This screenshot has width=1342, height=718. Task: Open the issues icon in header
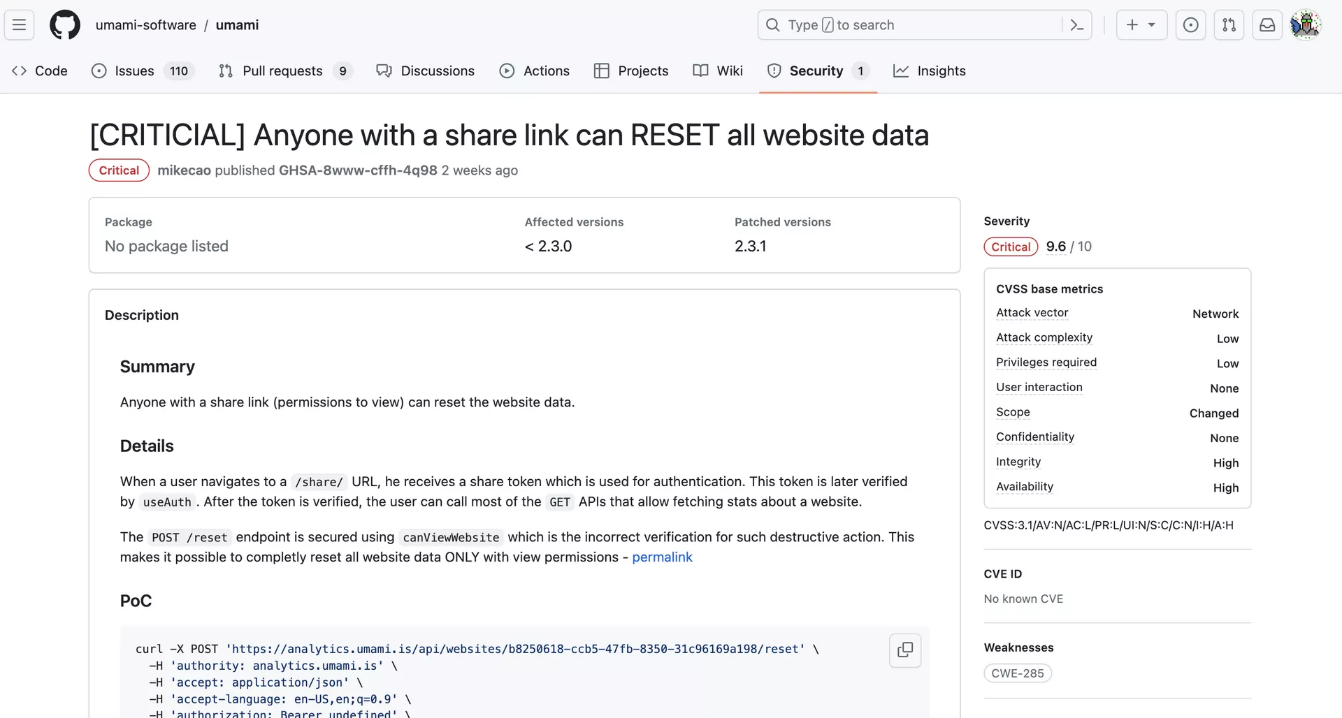pyautogui.click(x=1190, y=25)
